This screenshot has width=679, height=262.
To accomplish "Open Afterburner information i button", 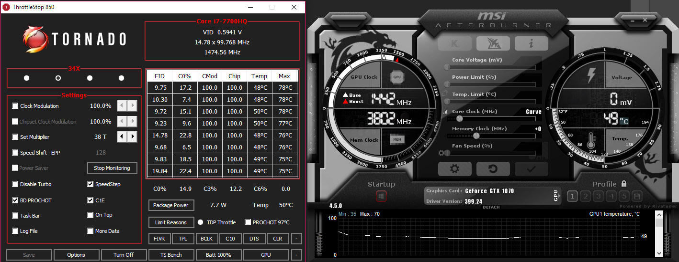I will pyautogui.click(x=532, y=43).
